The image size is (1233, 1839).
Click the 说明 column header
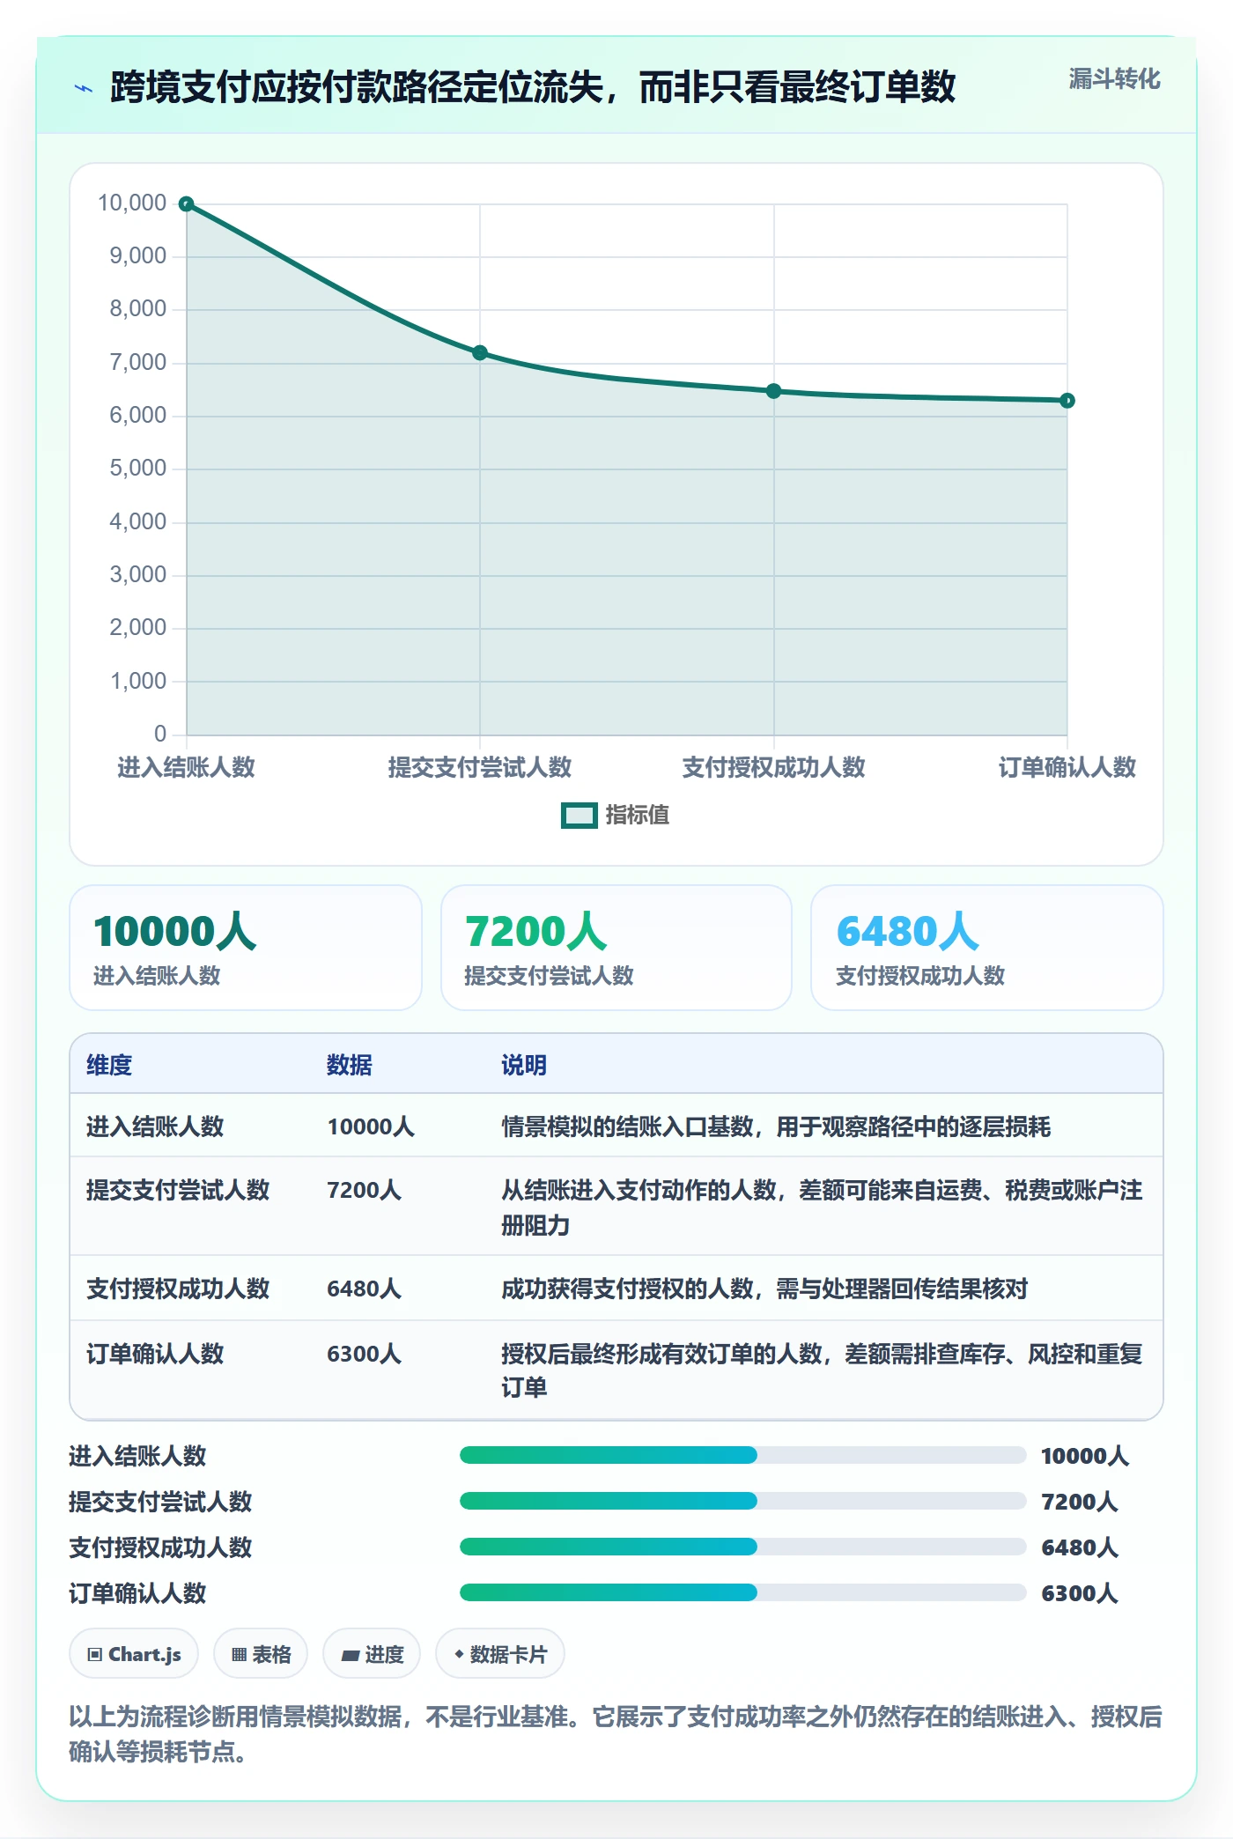524,1065
